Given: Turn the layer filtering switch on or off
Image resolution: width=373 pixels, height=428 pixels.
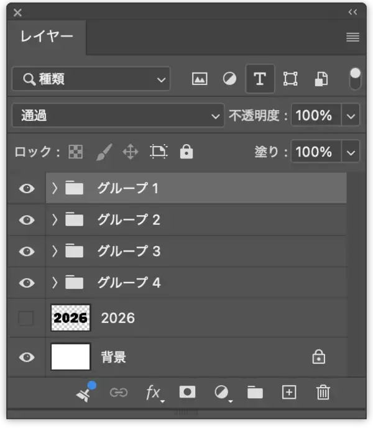Looking at the screenshot, I should [x=355, y=79].
